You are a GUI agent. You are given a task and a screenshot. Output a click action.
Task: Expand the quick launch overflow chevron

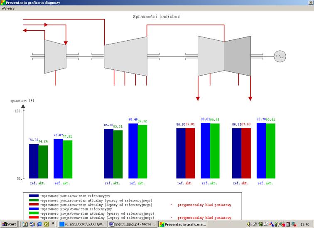[x=53, y=223]
